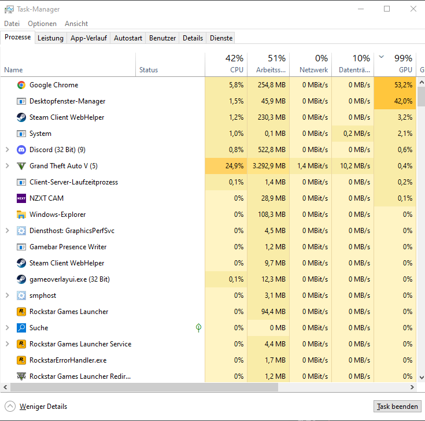
Task: Expand Rockstar Games Launcher Service group
Action: click(8, 344)
